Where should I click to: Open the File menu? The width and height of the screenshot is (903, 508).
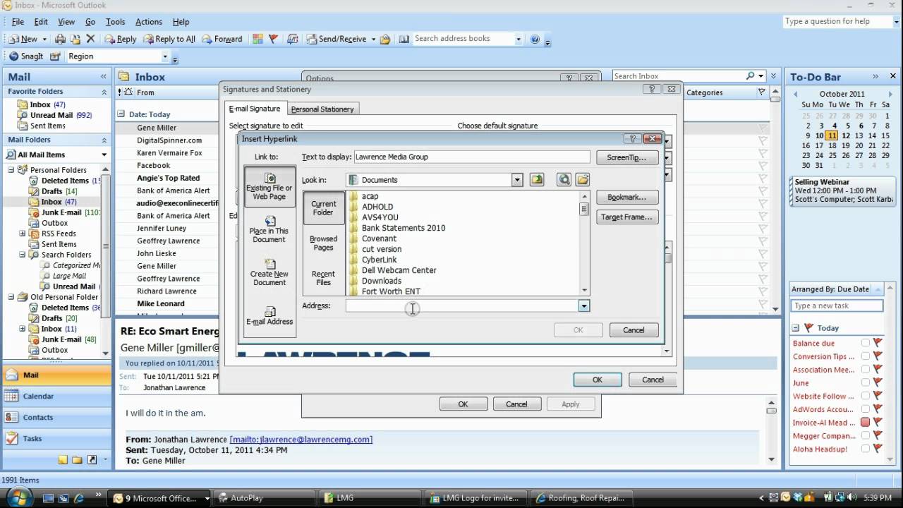tap(18, 22)
